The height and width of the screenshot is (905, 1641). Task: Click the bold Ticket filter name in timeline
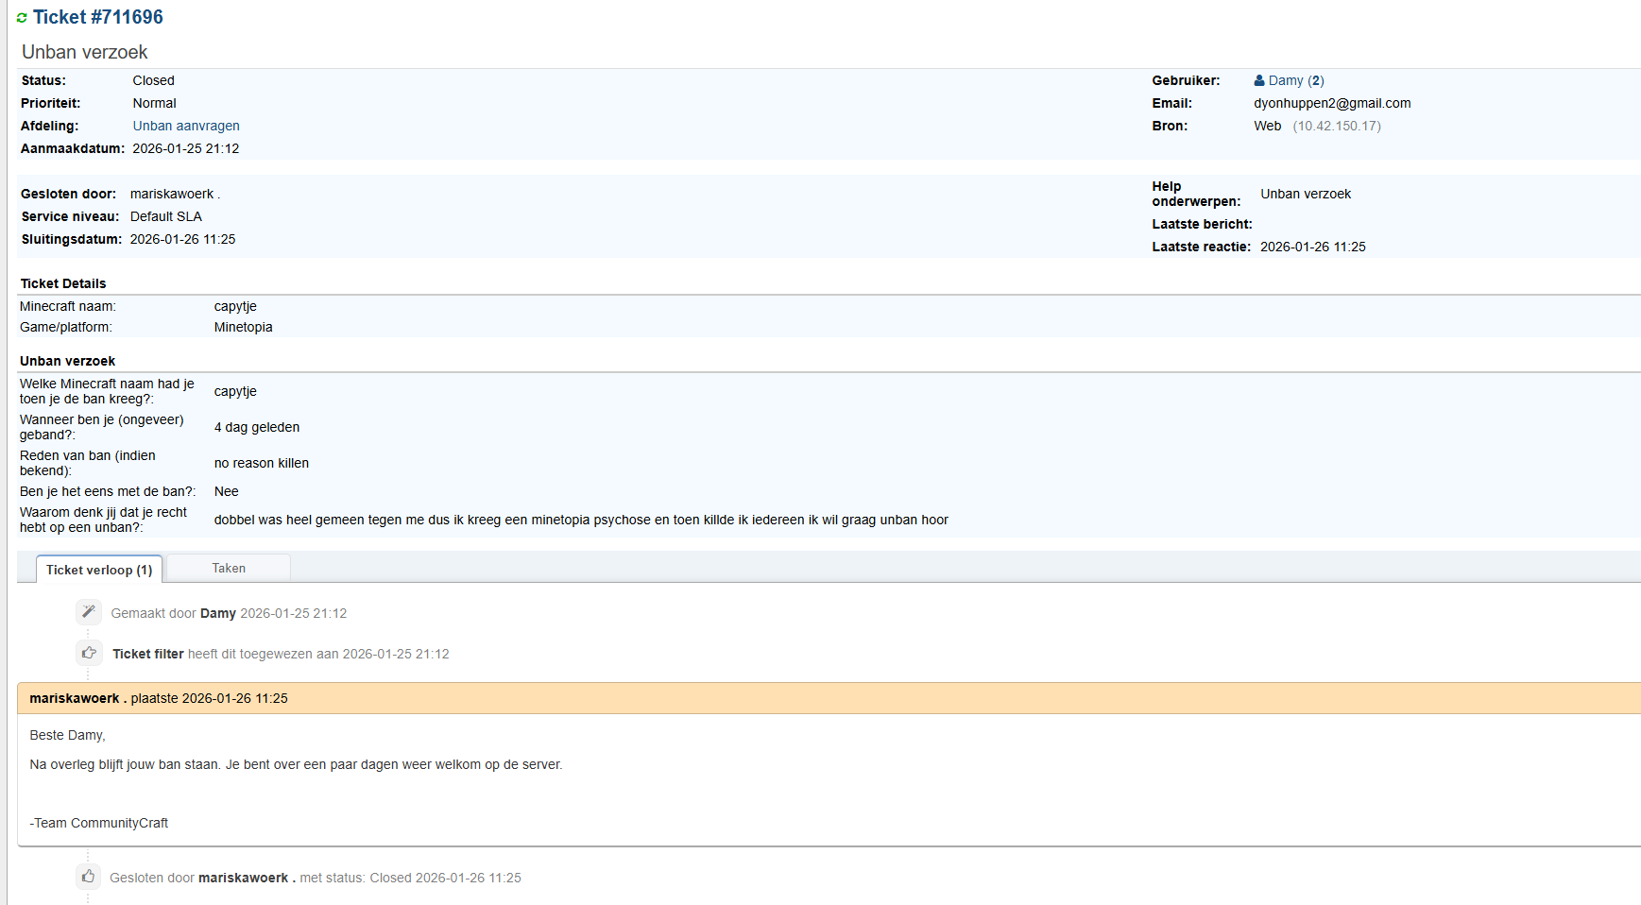click(x=148, y=654)
